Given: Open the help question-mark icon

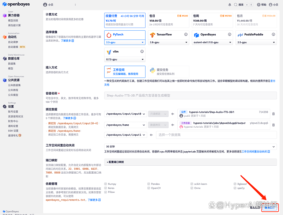Looking at the screenshot, I should click(x=259, y=5).
